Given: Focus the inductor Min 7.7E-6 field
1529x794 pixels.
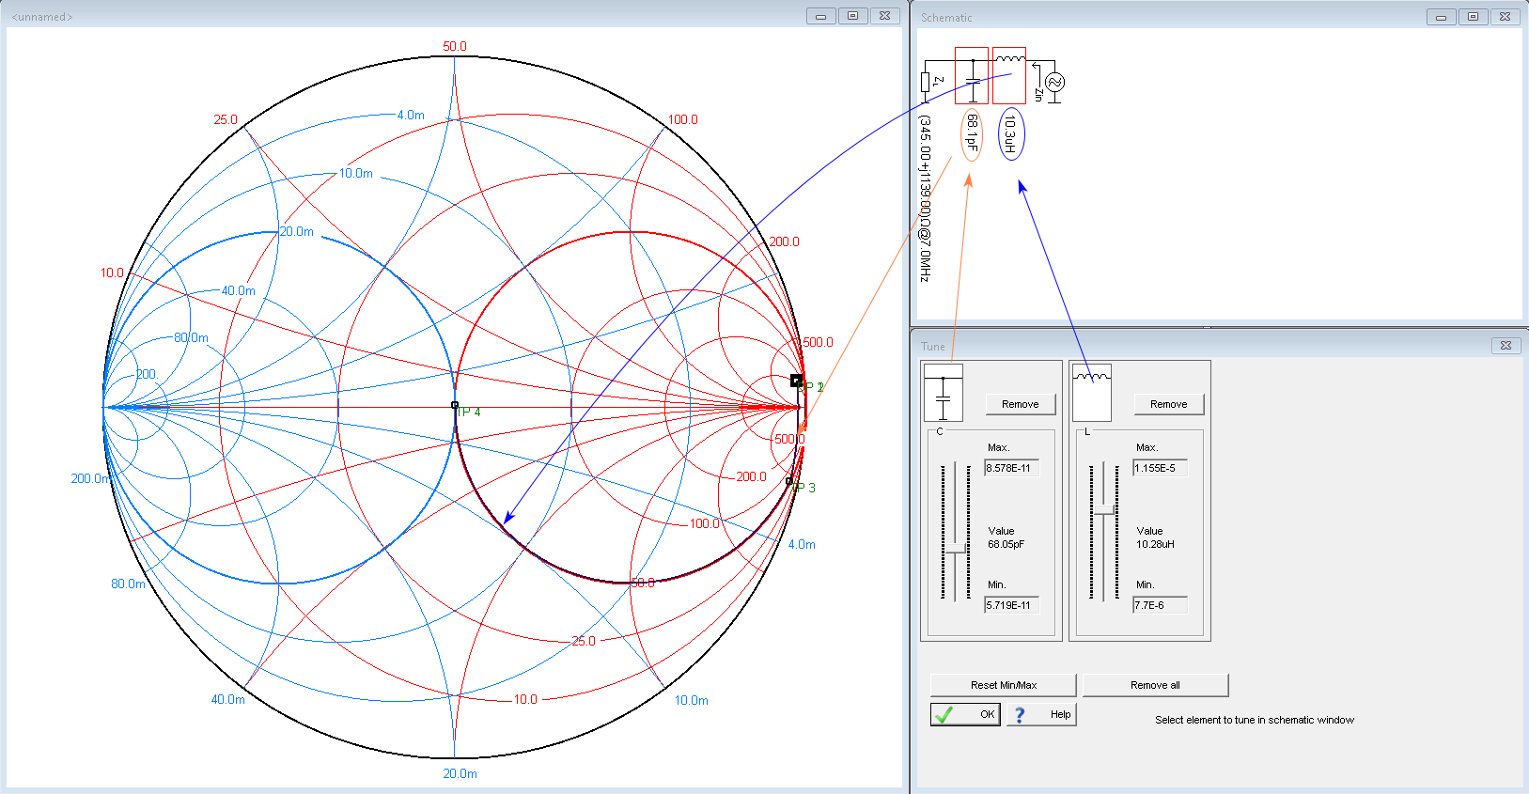Looking at the screenshot, I should (1160, 605).
